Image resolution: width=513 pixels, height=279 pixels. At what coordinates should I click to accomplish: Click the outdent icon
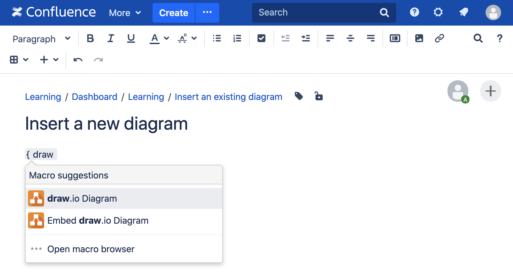click(x=285, y=38)
